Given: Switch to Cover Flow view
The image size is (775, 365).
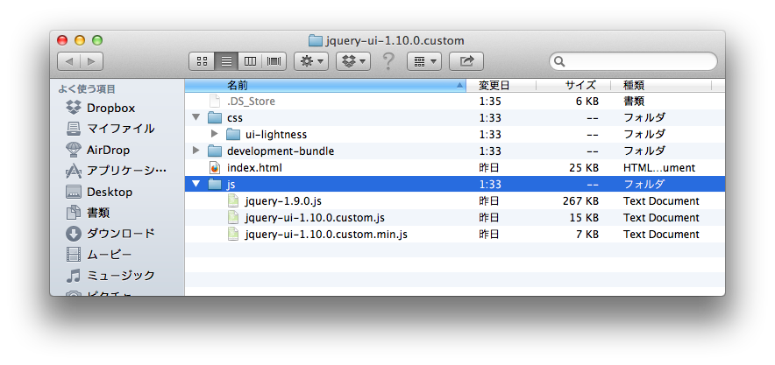Looking at the screenshot, I should pos(274,61).
